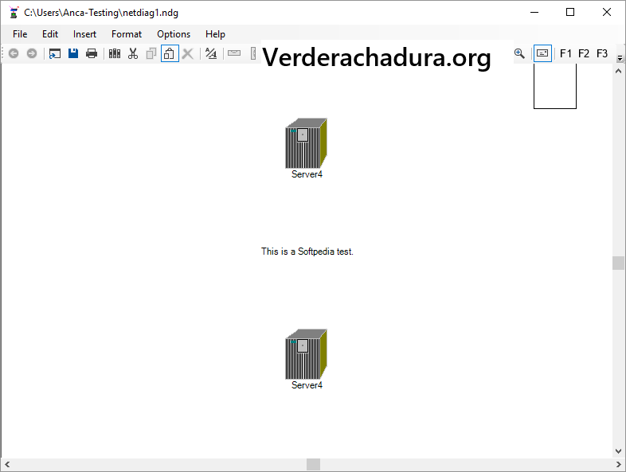Click the grey horizontal label icon
626x472 pixels.
point(234,53)
